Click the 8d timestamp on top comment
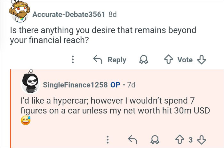Screen dimensions: 224x148 [113, 14]
